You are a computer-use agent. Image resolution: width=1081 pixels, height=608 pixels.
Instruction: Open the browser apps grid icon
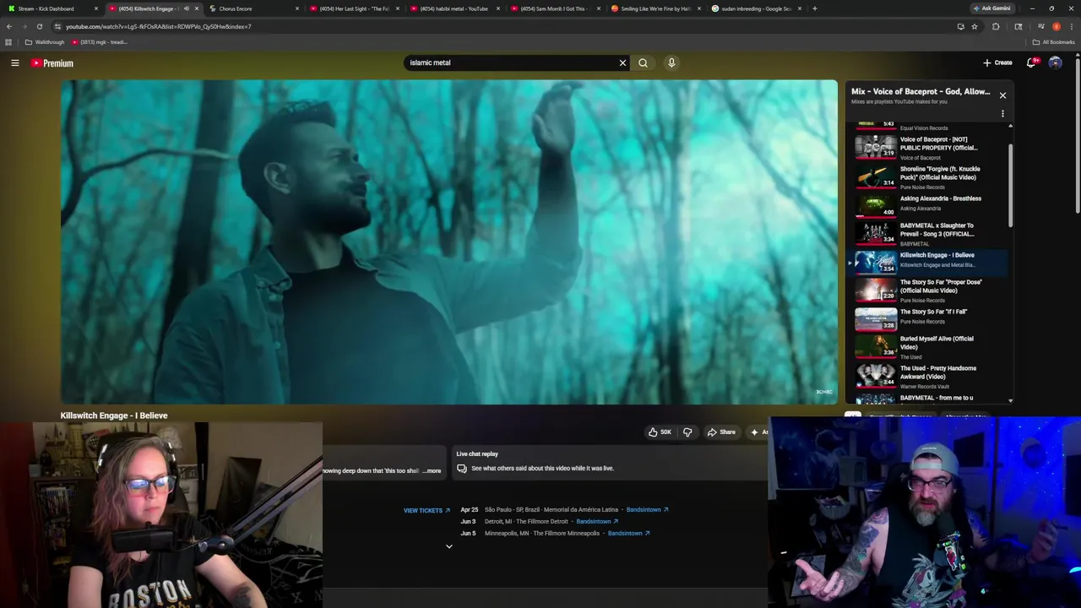point(8,42)
